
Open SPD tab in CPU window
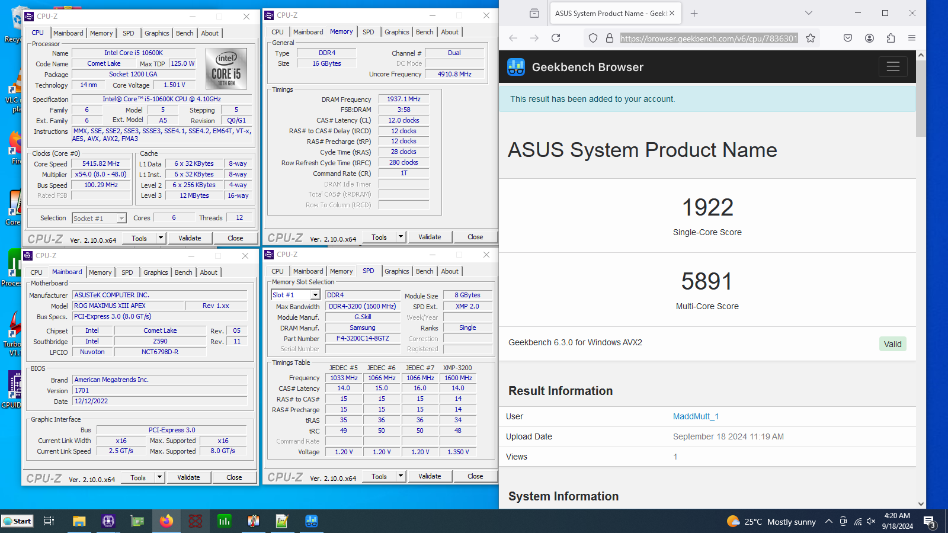tap(129, 33)
